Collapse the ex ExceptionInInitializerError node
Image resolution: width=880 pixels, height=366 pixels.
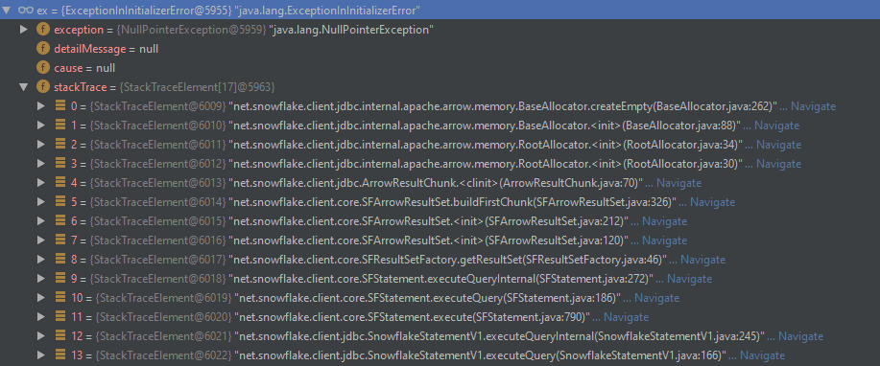pos(6,11)
